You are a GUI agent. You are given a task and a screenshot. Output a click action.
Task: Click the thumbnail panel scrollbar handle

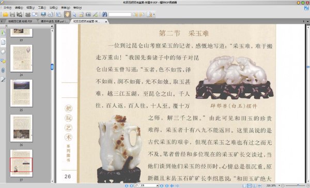pos(52,67)
